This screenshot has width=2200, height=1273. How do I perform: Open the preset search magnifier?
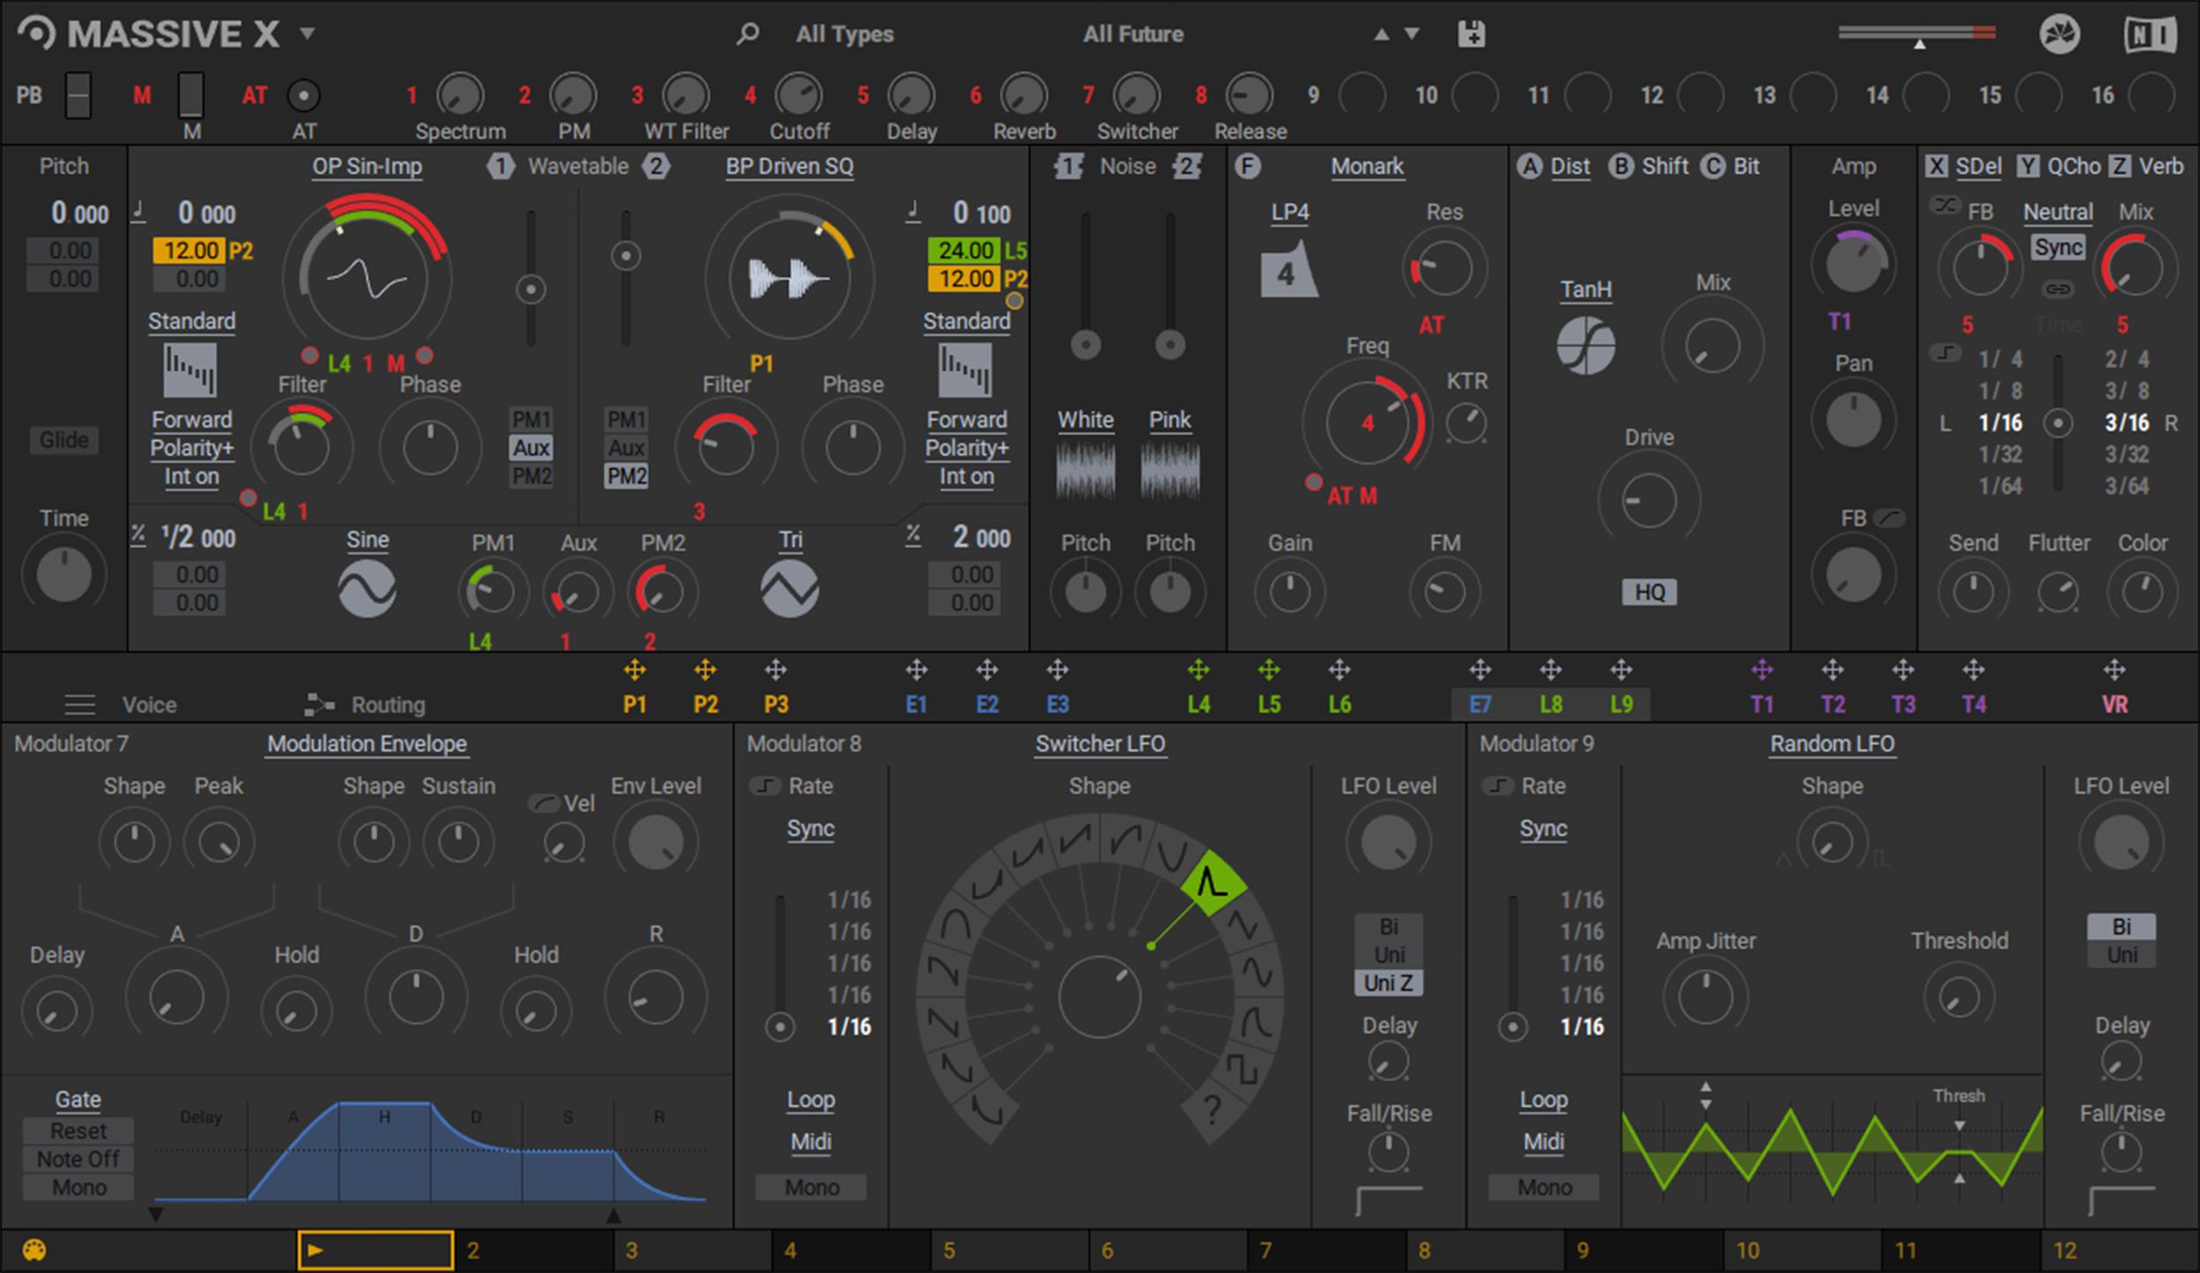pyautogui.click(x=747, y=33)
